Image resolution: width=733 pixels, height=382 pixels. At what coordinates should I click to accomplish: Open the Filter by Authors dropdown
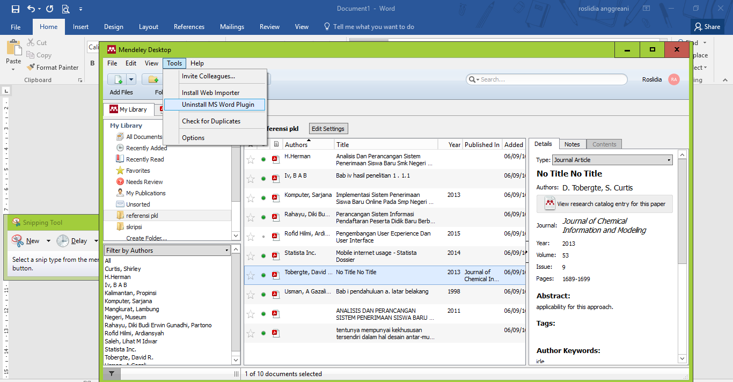(x=167, y=251)
